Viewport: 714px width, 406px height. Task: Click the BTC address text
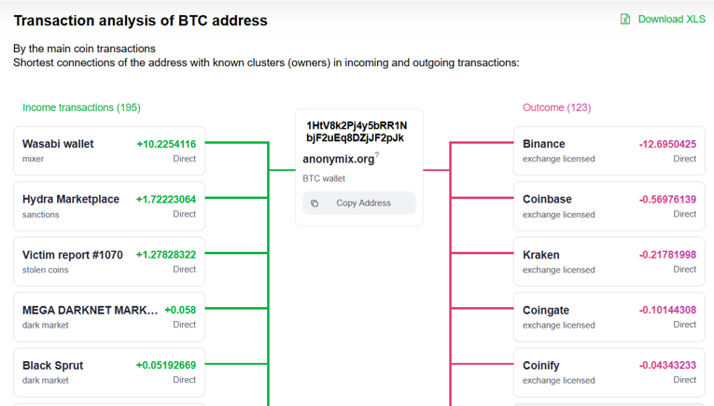356,132
